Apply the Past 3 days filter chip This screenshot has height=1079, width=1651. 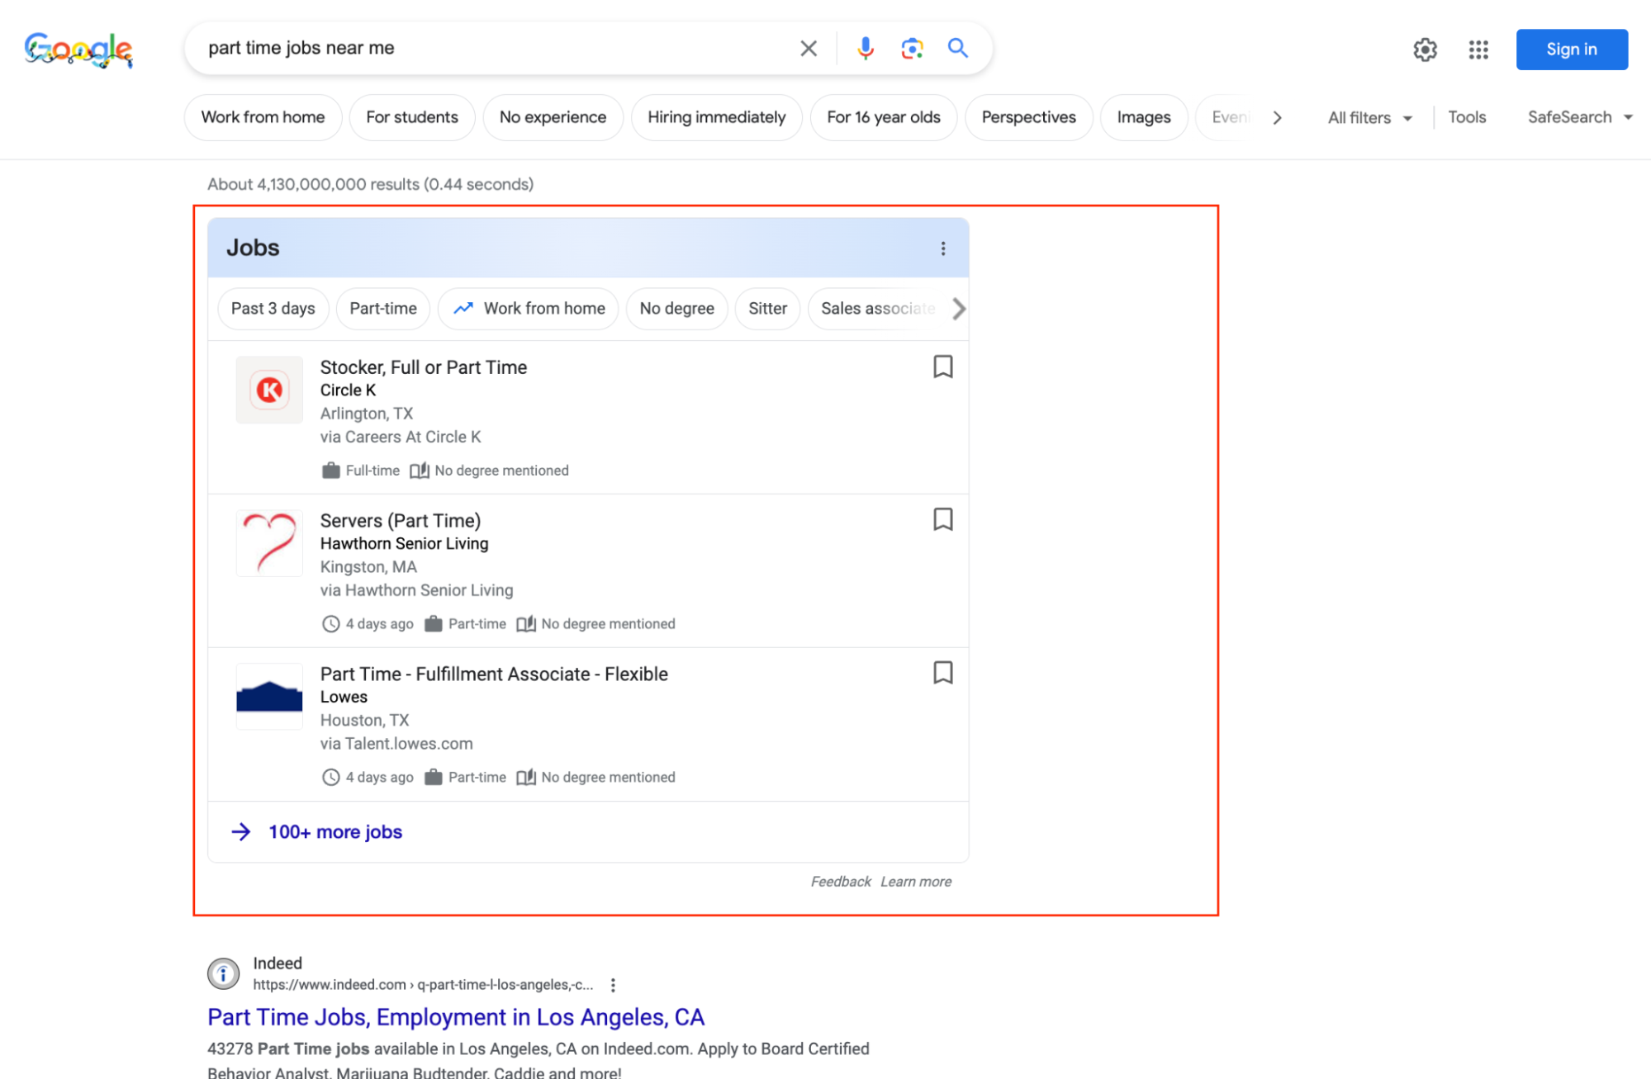pos(273,309)
